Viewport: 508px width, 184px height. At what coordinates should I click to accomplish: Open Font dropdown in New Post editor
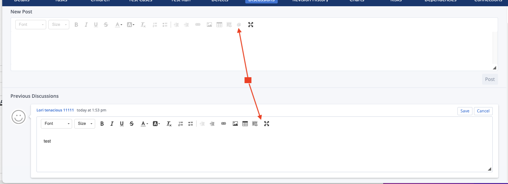tap(31, 25)
